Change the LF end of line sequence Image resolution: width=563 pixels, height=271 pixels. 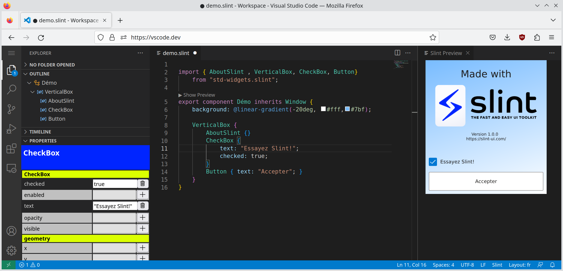(483, 265)
